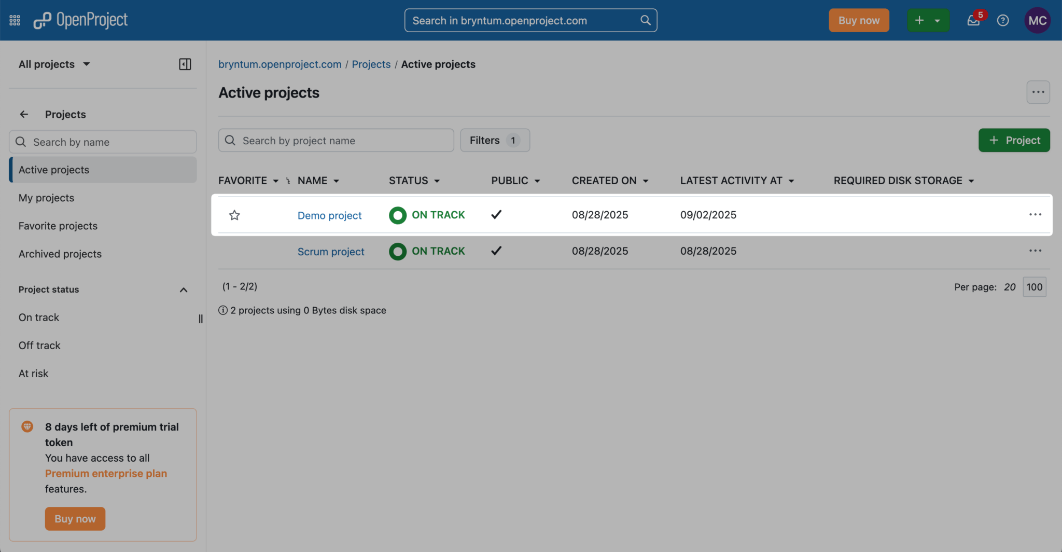Open the modules grid menu icon

[x=15, y=20]
